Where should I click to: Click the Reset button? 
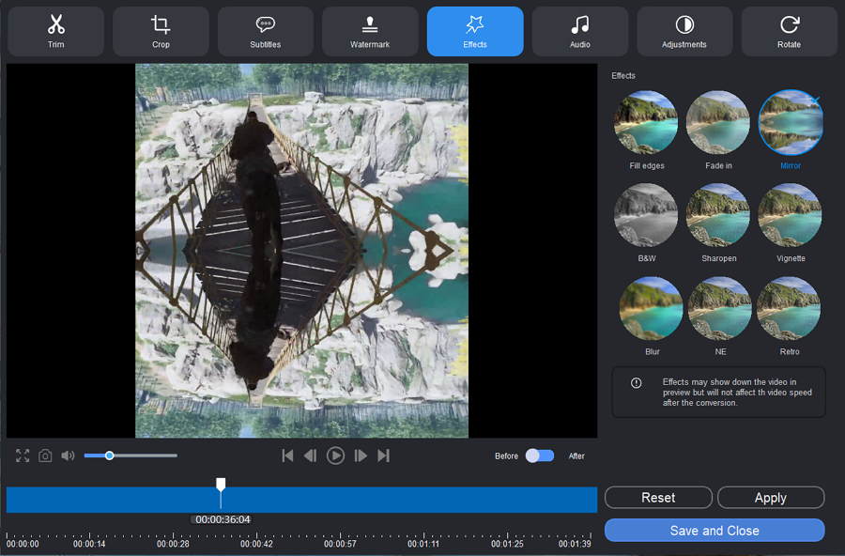pyautogui.click(x=658, y=498)
